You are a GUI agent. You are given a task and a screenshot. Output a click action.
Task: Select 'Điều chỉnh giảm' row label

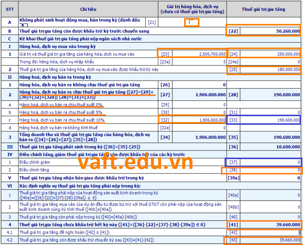(x=35, y=162)
